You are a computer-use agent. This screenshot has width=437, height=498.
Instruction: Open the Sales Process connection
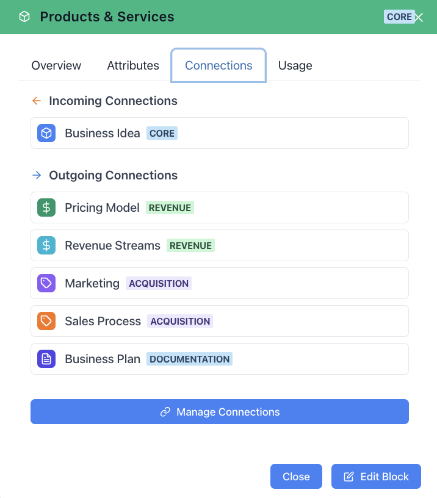pos(220,321)
